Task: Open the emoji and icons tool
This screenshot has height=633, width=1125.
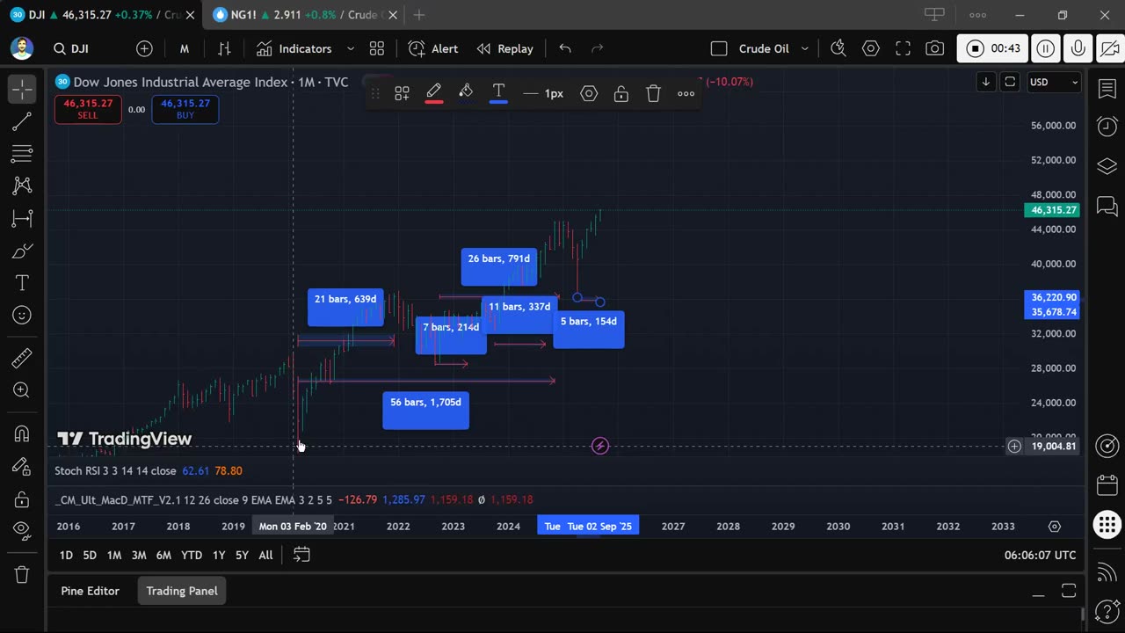Action: pos(22,316)
